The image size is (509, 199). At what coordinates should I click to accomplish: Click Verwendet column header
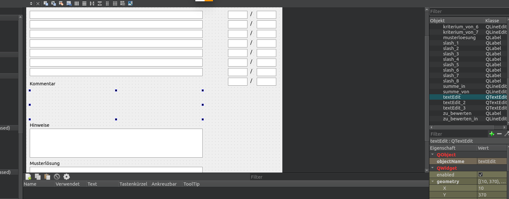tap(70, 184)
